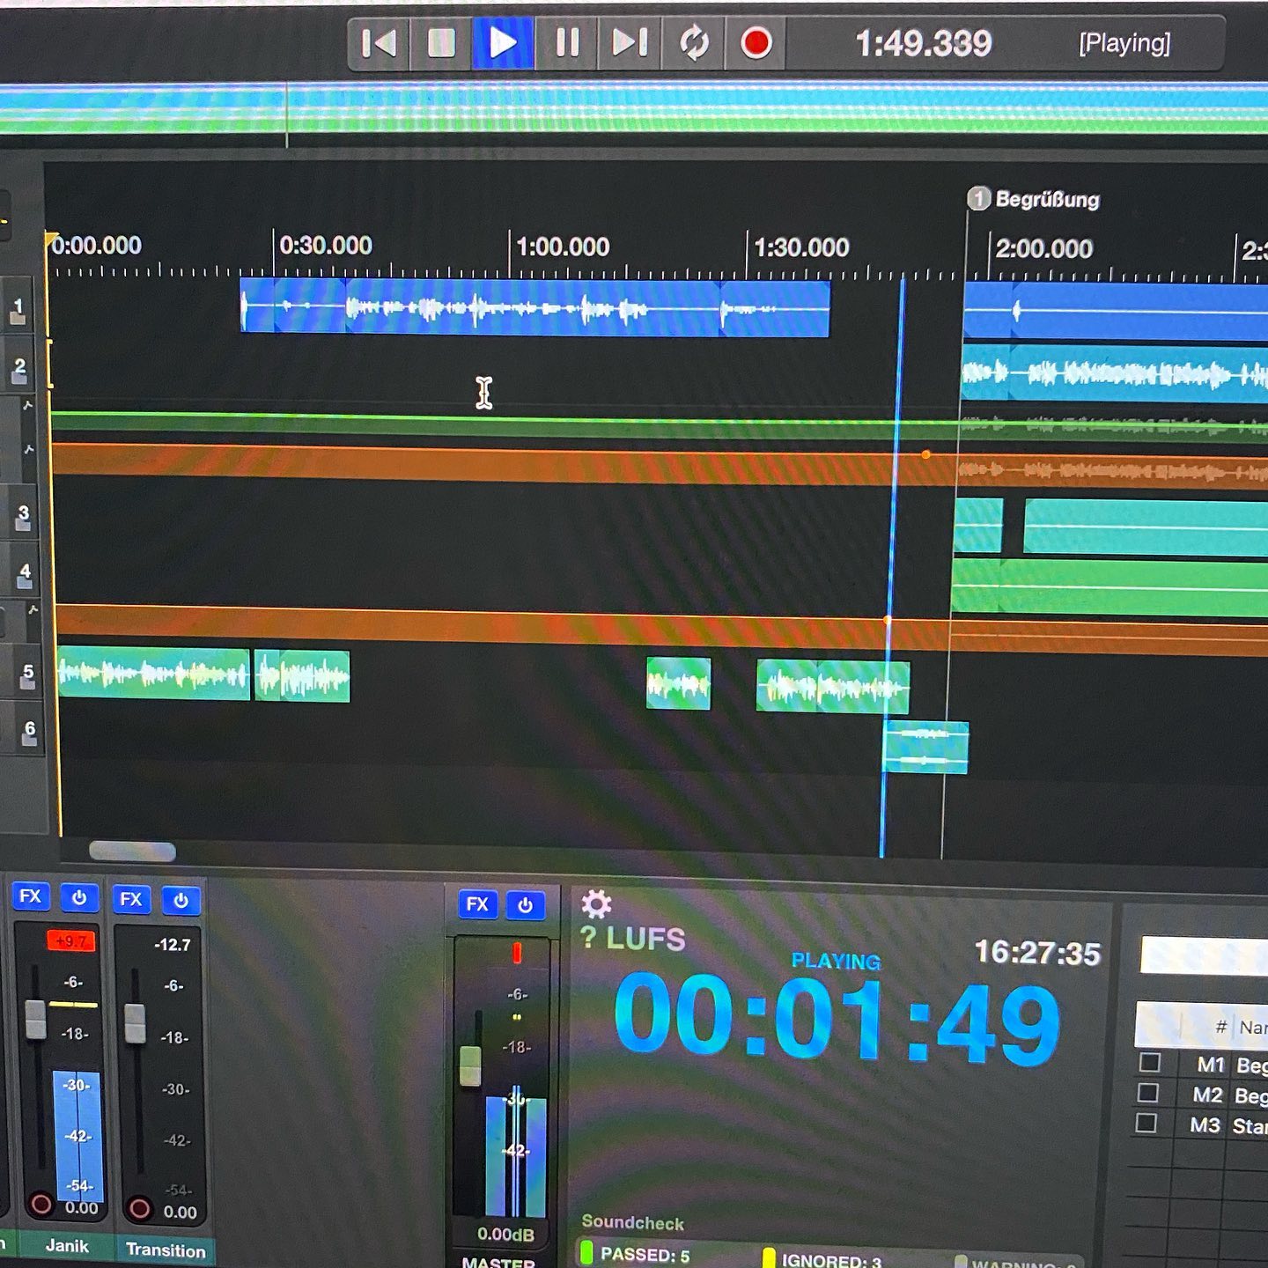
Task: Toggle FX bypass power on Master track
Action: coord(526,905)
